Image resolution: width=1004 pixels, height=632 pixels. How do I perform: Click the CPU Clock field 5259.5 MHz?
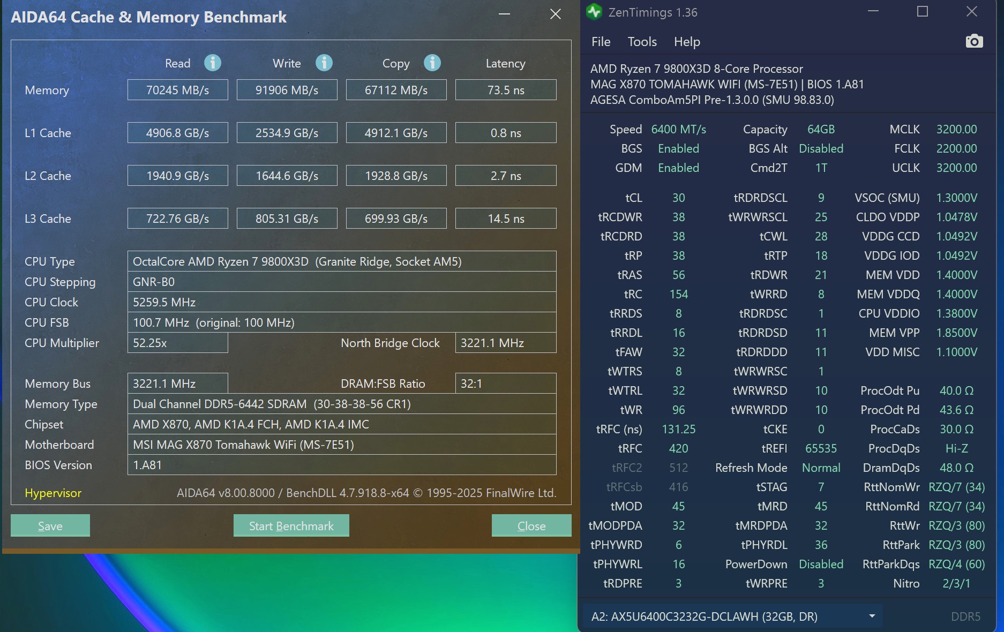(x=342, y=302)
